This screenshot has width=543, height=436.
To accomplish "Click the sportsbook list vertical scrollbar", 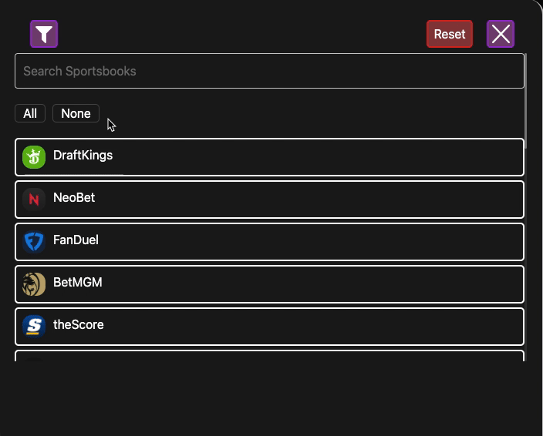I will click(526, 101).
